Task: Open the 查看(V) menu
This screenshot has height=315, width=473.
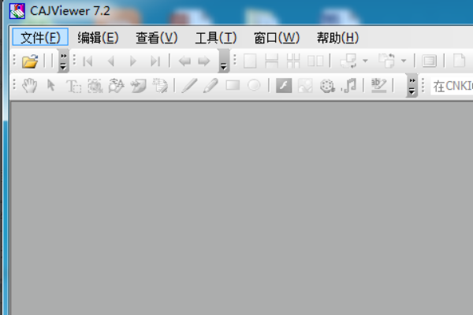Action: click(x=157, y=37)
